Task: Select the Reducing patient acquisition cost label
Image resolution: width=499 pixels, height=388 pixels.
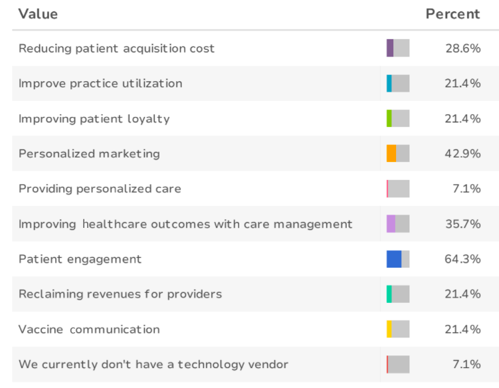Action: click(116, 48)
